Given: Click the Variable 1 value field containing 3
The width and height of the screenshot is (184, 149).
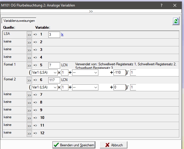Looking at the screenshot, I should pos(54,35).
